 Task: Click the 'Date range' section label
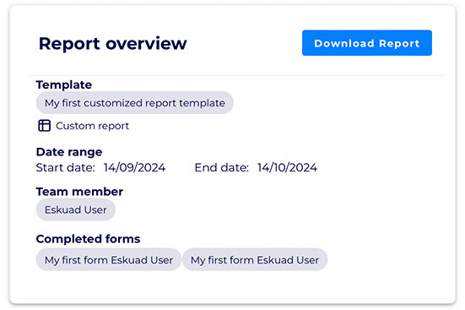69,152
